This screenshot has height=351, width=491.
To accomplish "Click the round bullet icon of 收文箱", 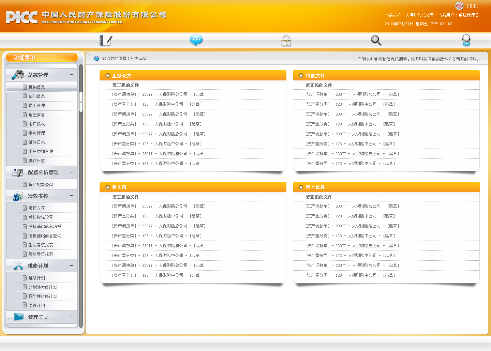I will (x=108, y=187).
